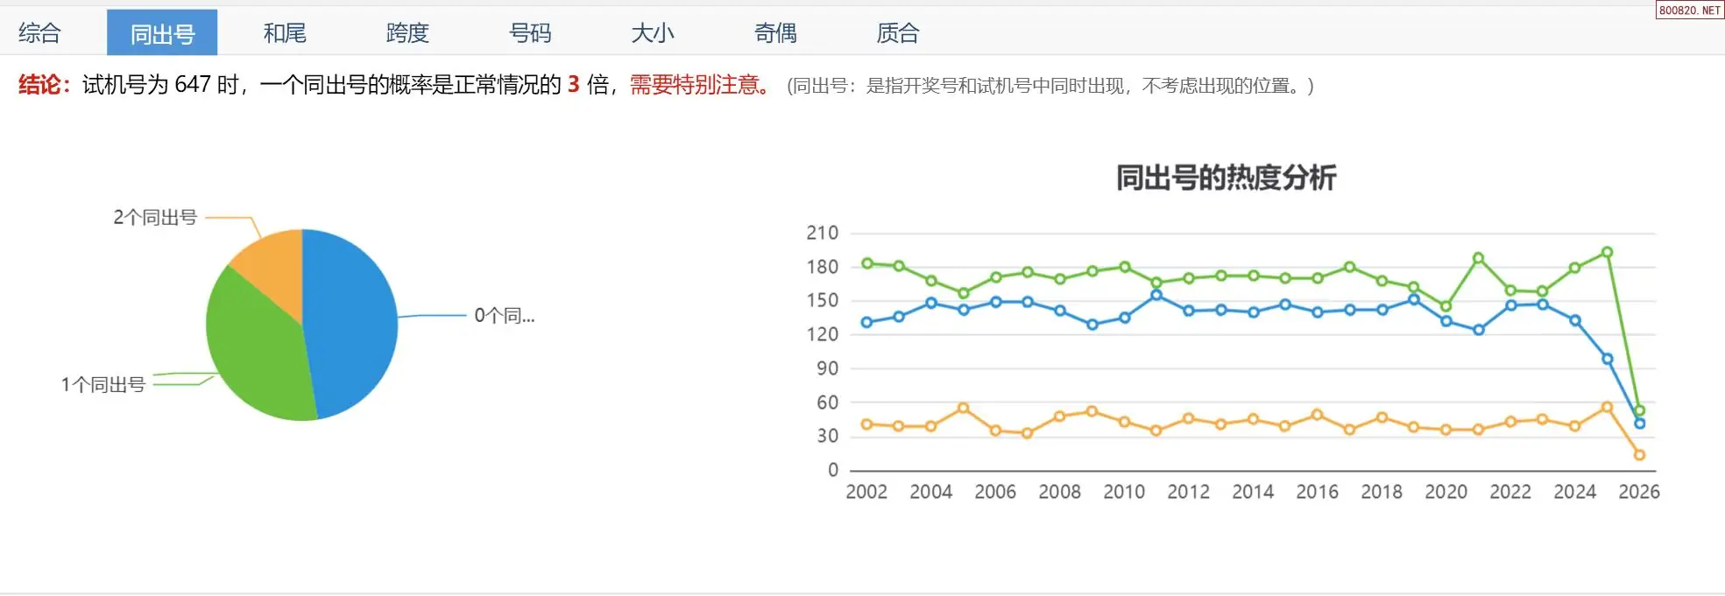
Task: Go to the 号码 tab
Action: (x=530, y=33)
